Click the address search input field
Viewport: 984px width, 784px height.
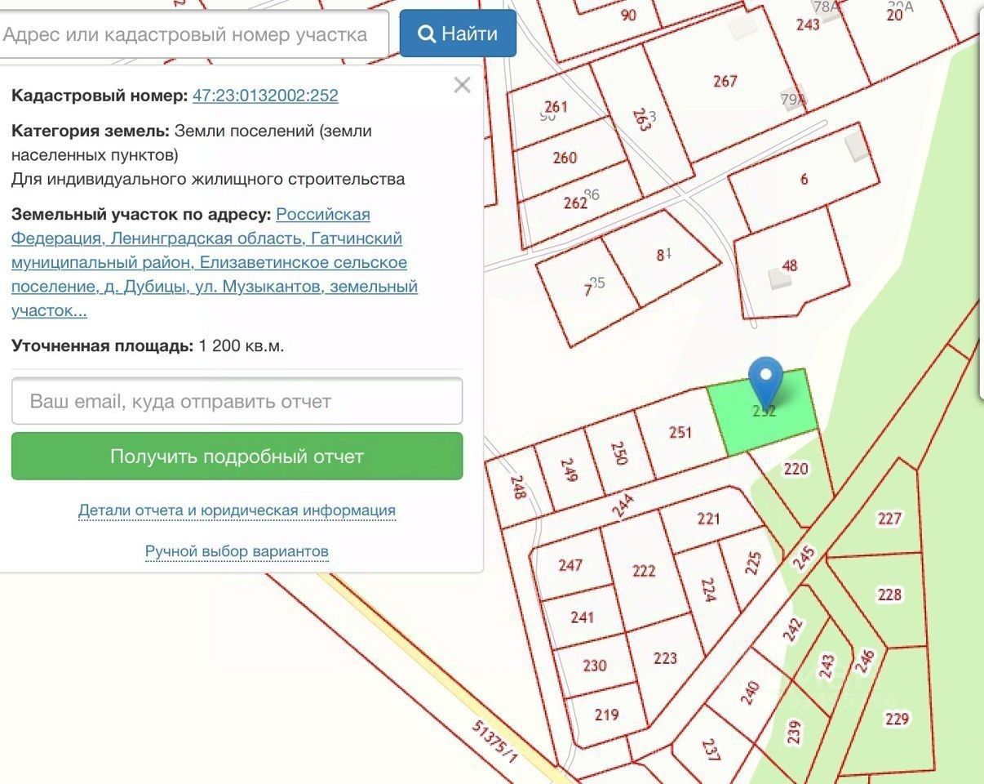191,34
